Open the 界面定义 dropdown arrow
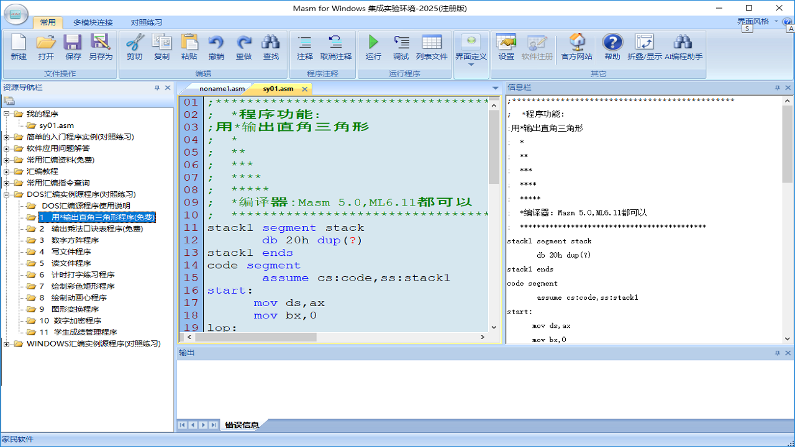This screenshot has width=795, height=447. click(471, 65)
